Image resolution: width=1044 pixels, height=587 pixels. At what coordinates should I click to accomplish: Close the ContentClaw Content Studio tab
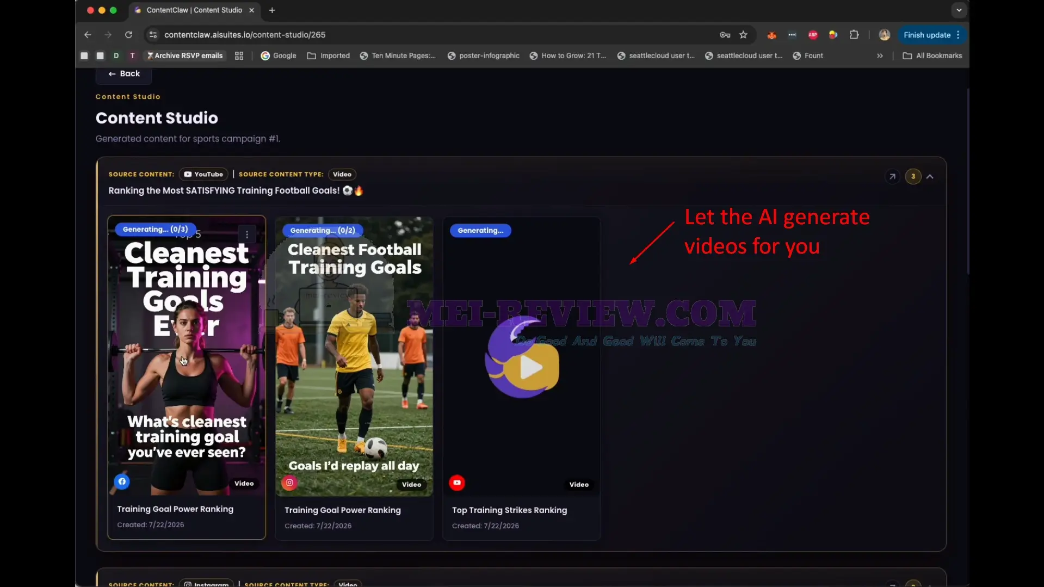tap(251, 10)
